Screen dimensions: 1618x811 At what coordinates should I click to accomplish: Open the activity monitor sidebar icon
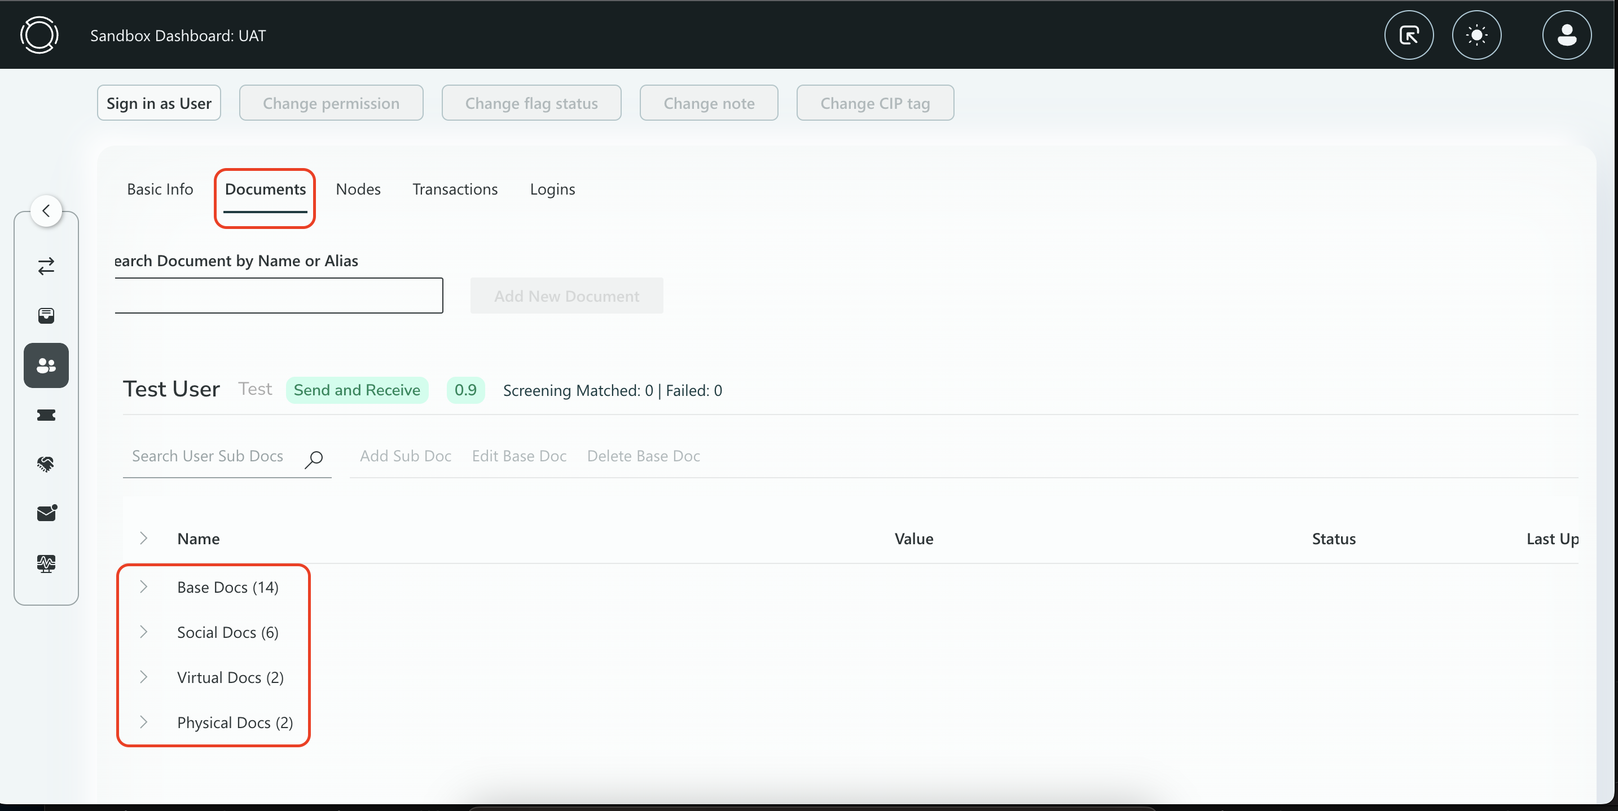click(x=46, y=563)
